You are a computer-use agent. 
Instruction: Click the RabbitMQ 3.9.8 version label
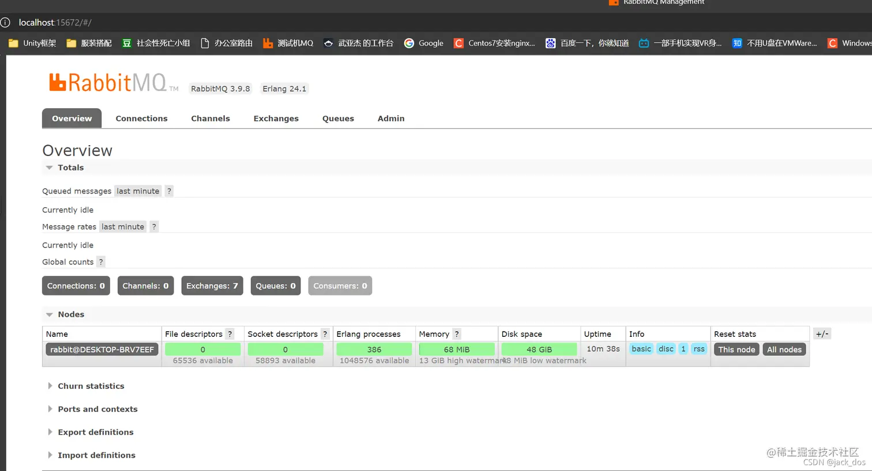click(220, 89)
